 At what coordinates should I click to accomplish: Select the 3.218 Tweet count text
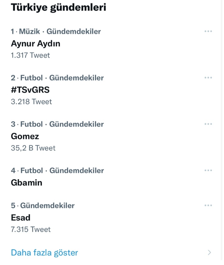tap(31, 102)
